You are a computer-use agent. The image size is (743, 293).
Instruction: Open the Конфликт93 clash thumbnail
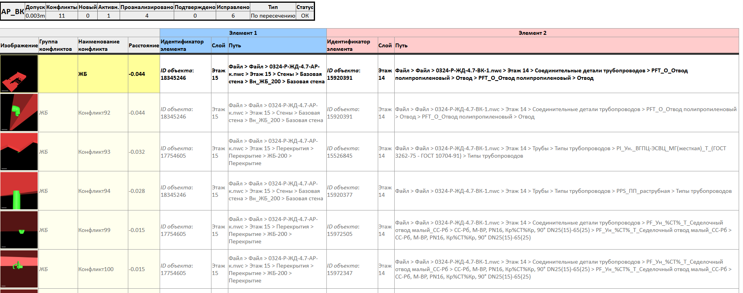pyautogui.click(x=19, y=152)
